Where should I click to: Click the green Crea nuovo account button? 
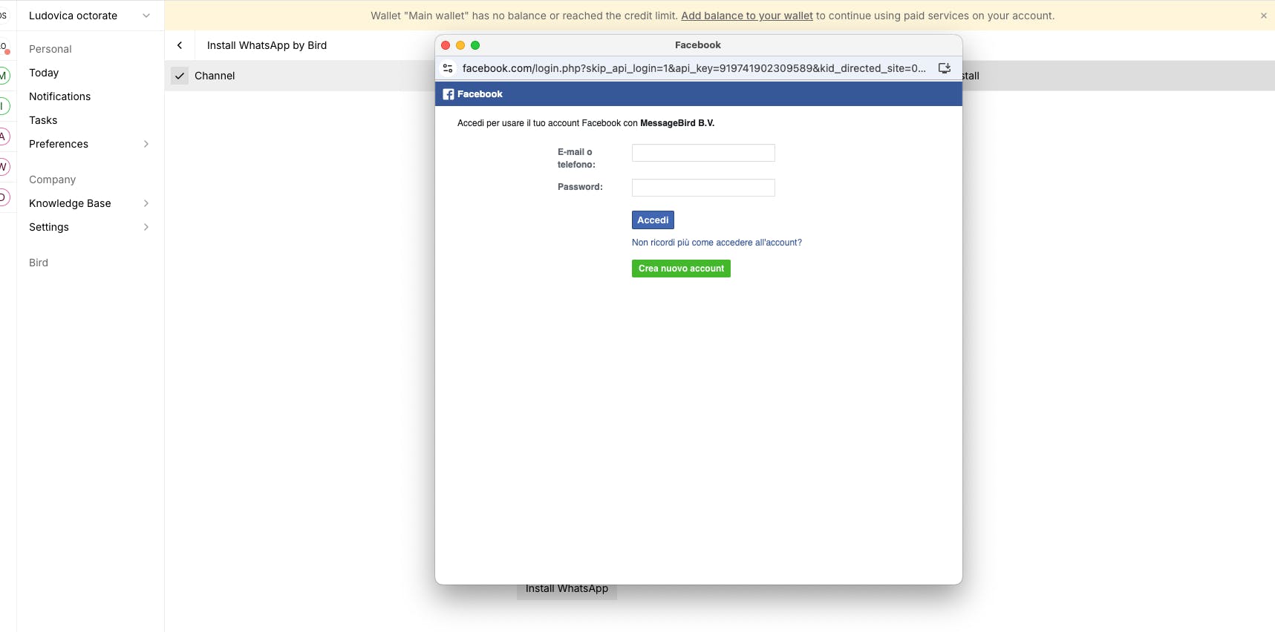pyautogui.click(x=681, y=269)
